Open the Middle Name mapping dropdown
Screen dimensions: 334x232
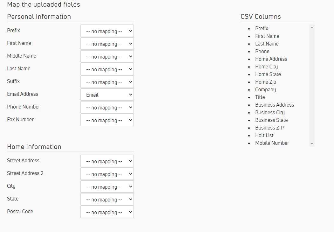(x=107, y=56)
